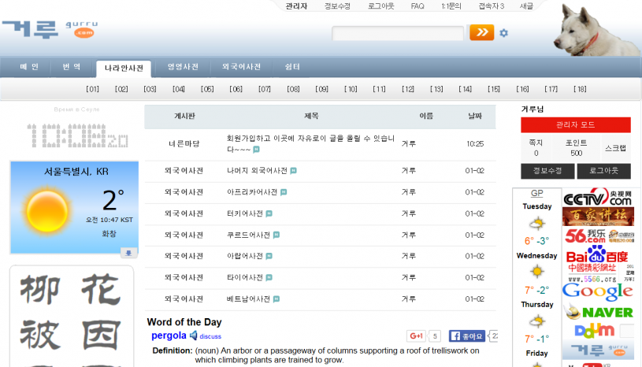The height and width of the screenshot is (367, 642).
Task: Click the orange search arrow button
Action: coord(481,32)
